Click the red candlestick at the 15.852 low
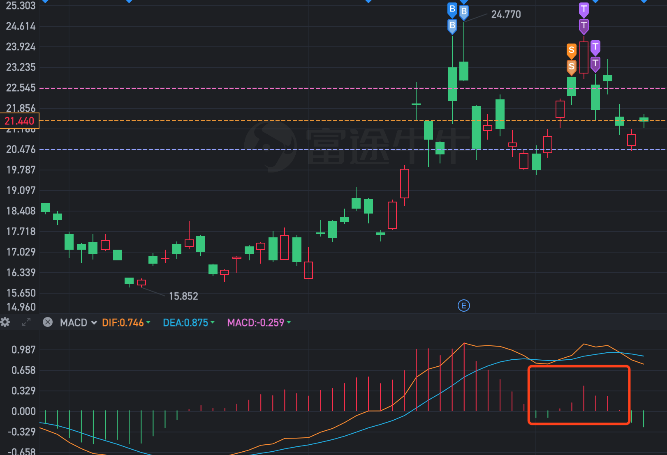 click(141, 283)
